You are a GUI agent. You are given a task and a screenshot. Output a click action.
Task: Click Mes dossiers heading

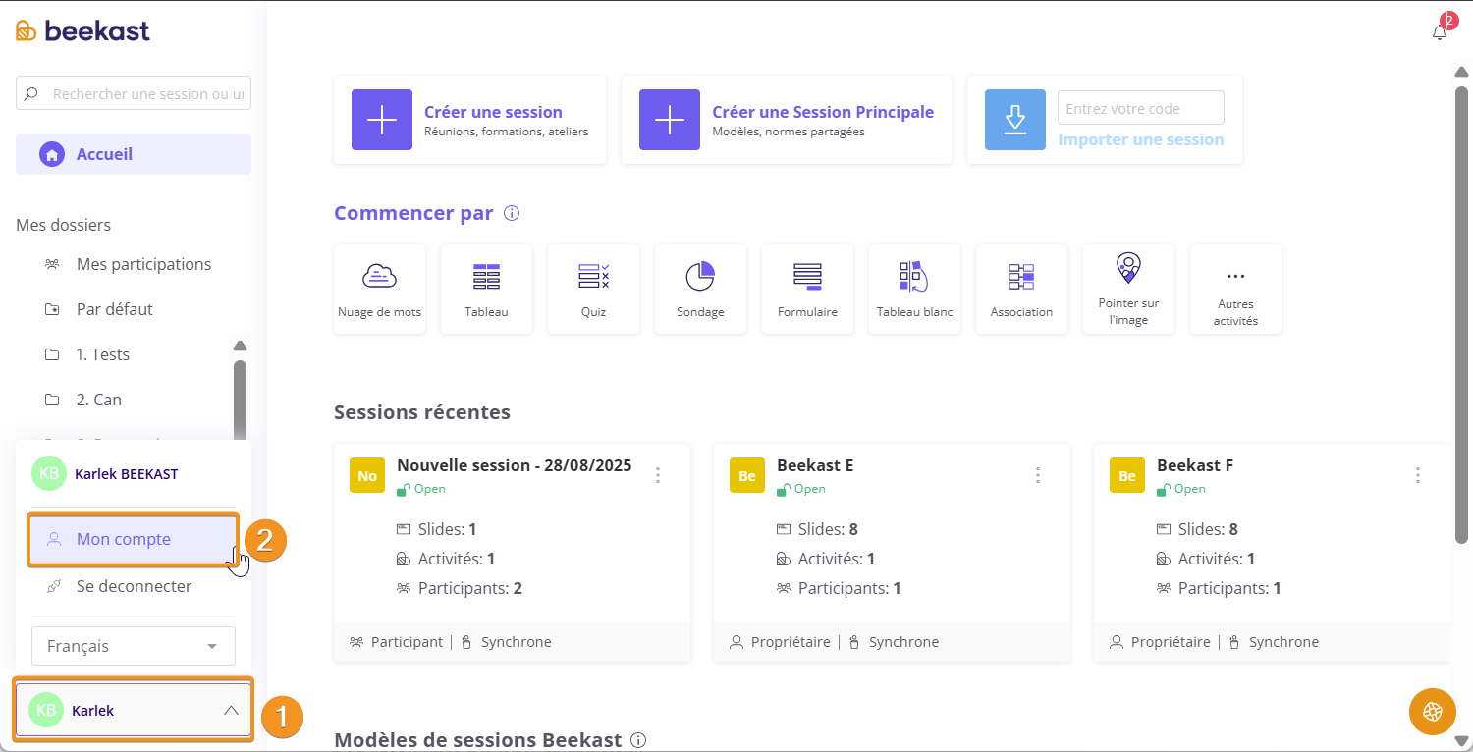[x=63, y=225]
